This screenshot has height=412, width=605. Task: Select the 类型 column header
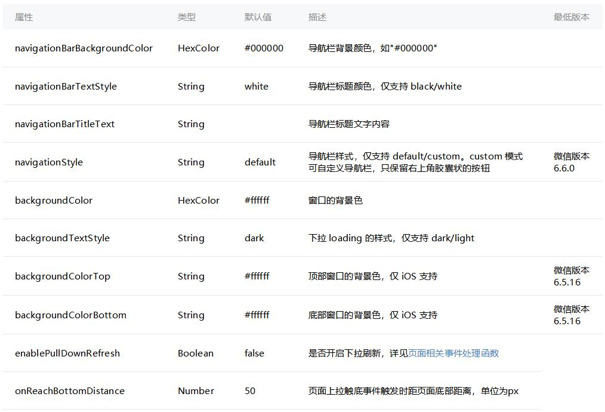187,17
